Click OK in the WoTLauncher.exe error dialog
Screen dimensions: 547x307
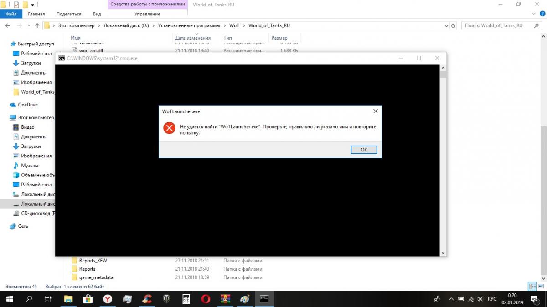(364, 150)
